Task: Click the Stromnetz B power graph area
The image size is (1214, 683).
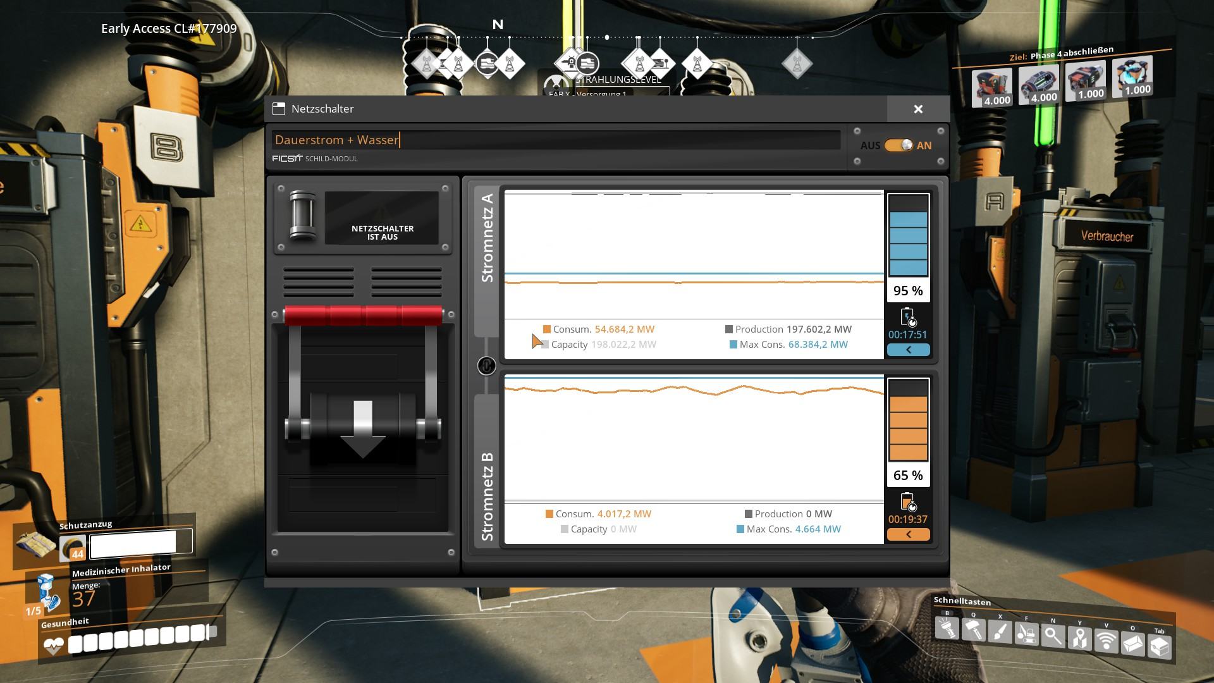Action: [694, 439]
